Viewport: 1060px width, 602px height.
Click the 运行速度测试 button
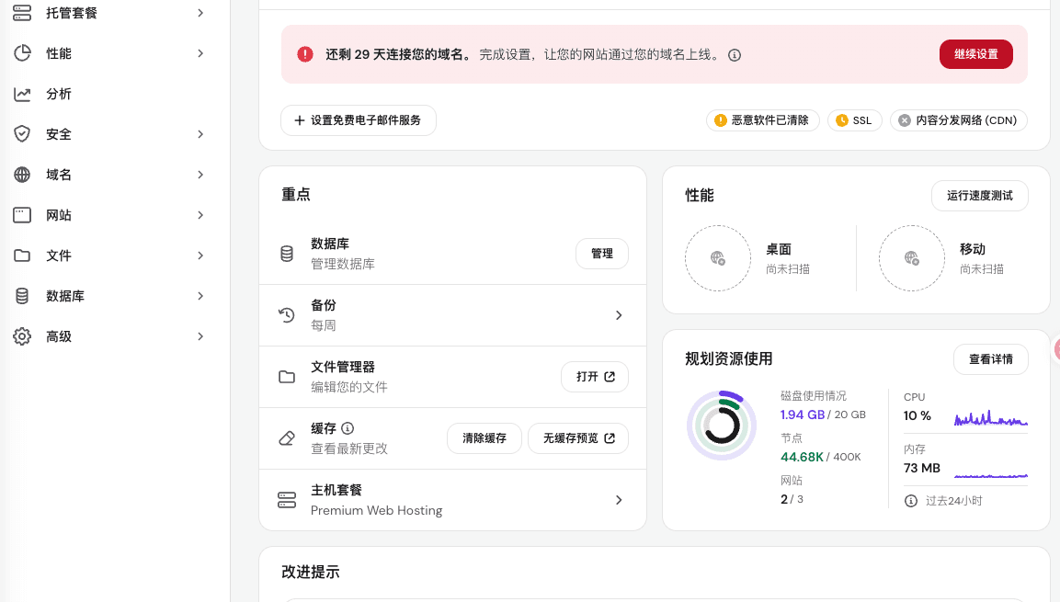979,195
